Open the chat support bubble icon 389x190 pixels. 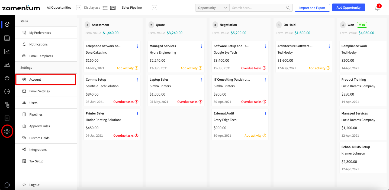click(7, 185)
